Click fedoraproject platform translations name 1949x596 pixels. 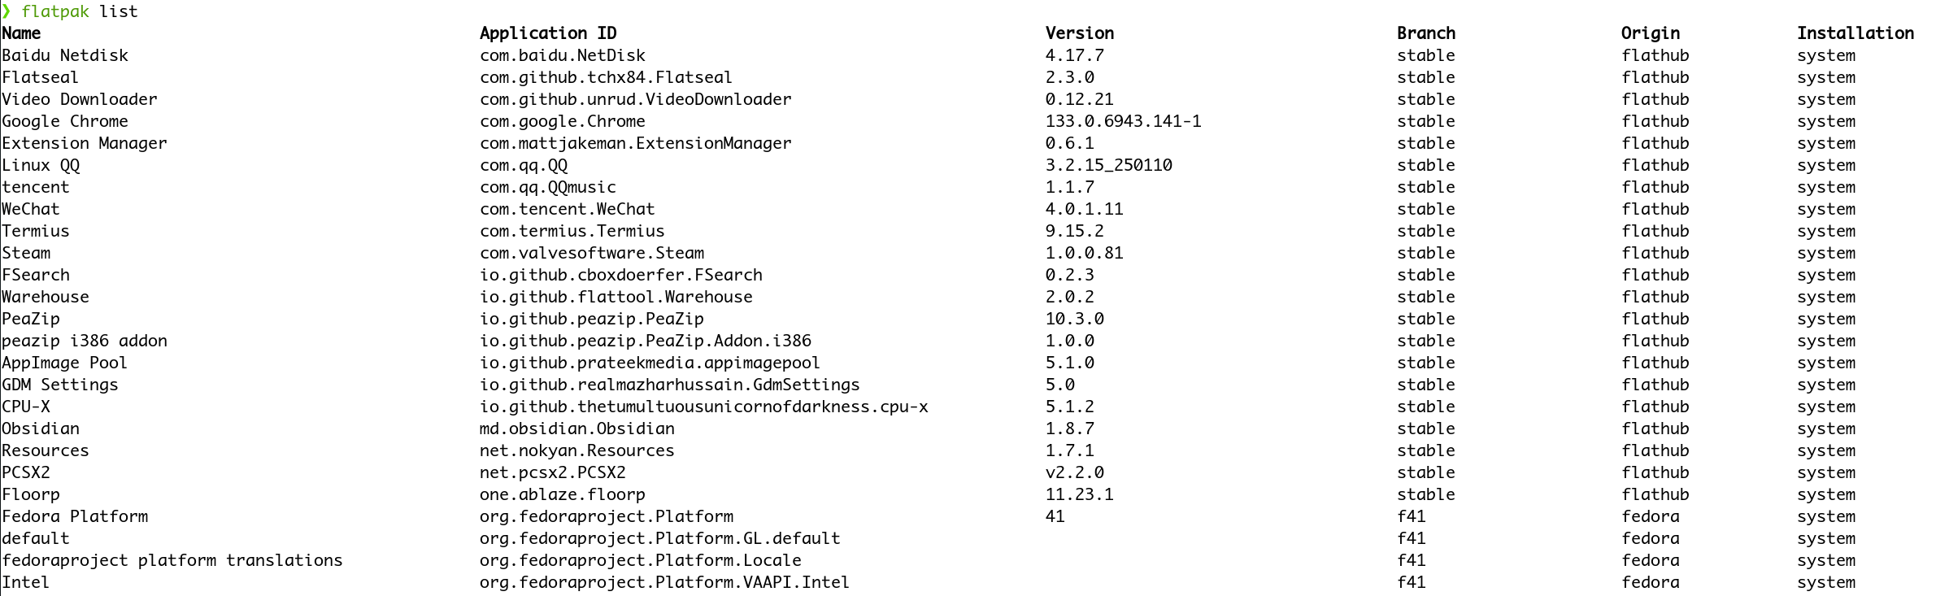click(x=172, y=560)
